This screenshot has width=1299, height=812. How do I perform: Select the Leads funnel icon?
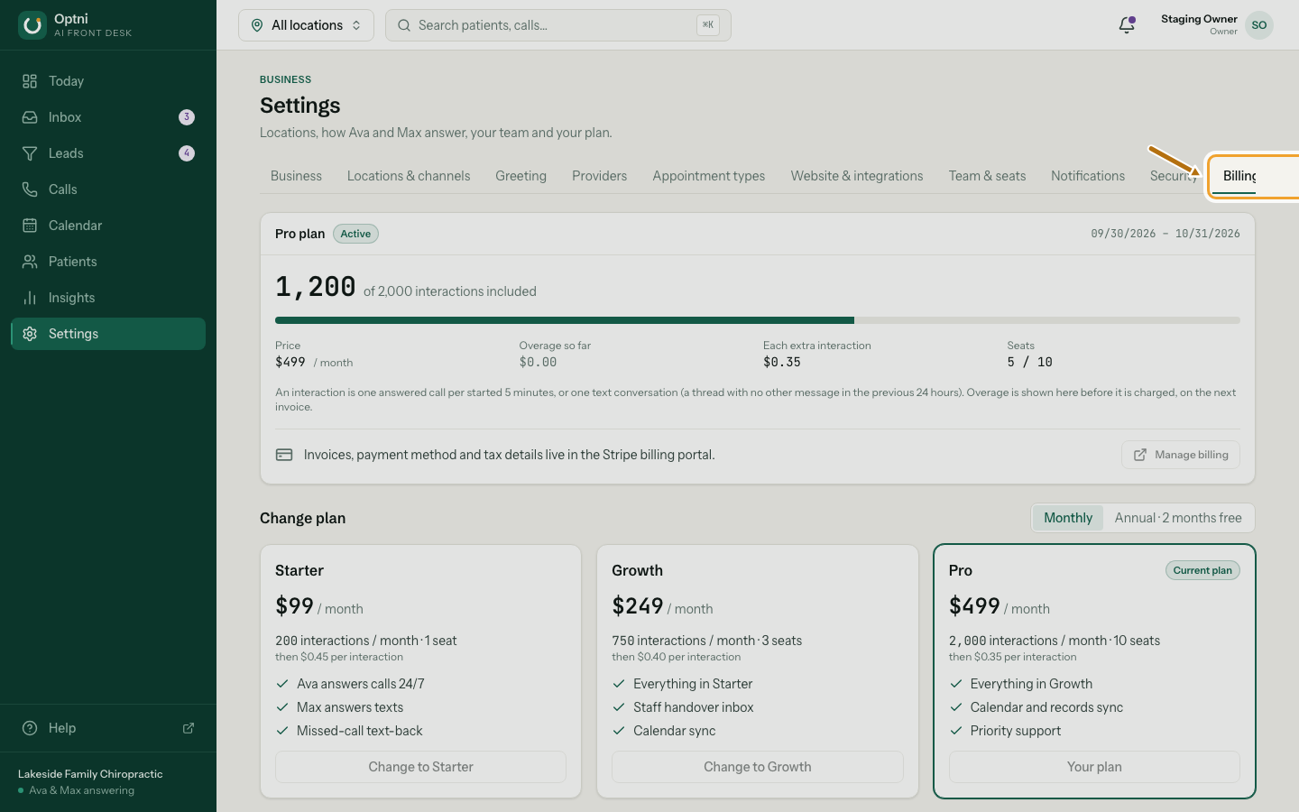coord(30,153)
